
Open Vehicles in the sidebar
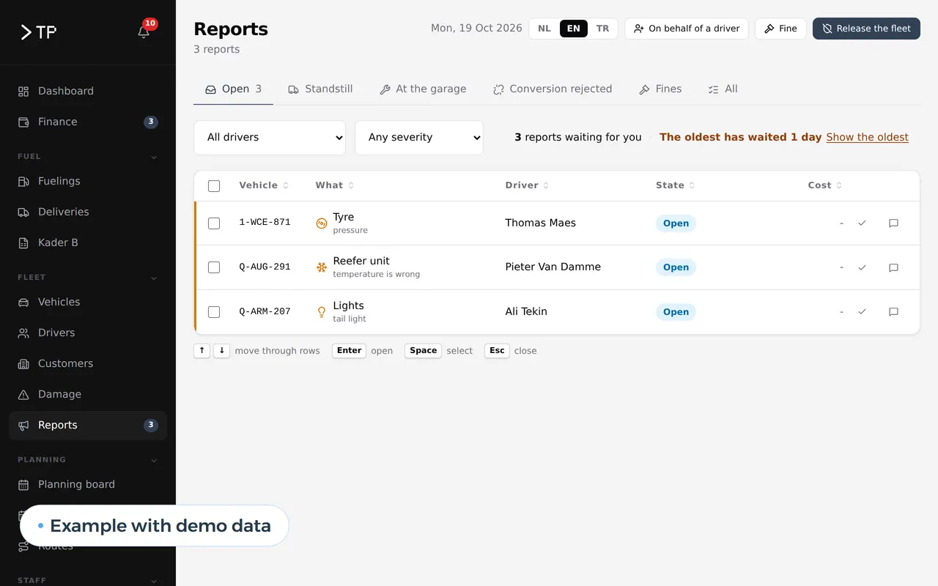(88, 302)
